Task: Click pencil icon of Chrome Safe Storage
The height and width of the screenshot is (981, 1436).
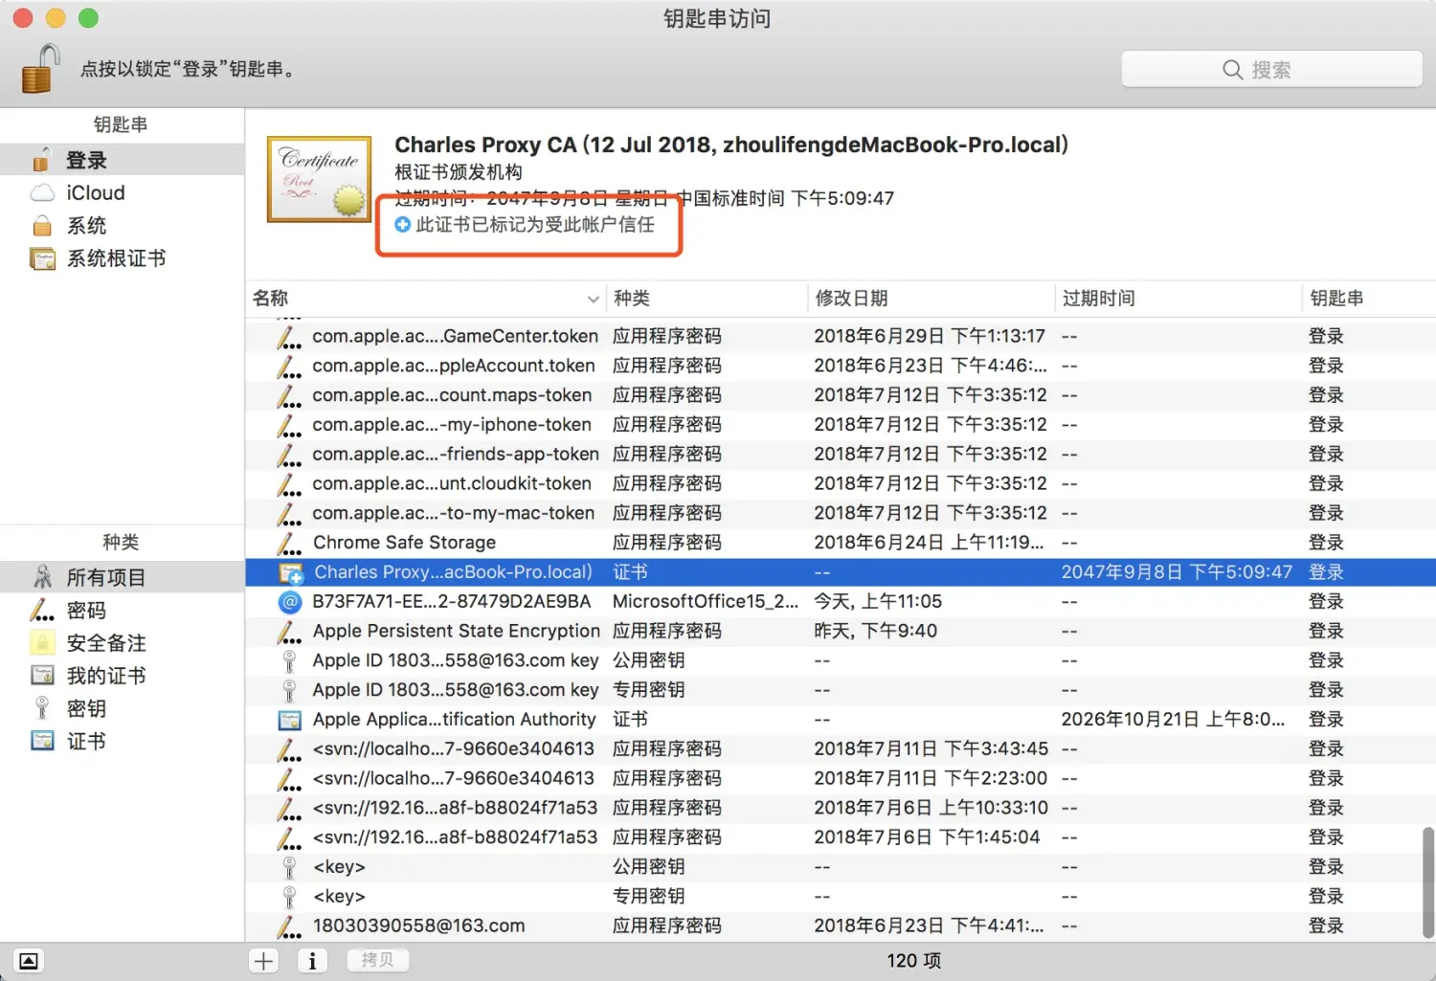Action: click(289, 544)
